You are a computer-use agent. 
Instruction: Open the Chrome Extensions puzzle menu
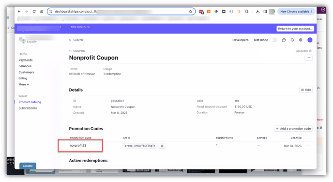[246, 12]
